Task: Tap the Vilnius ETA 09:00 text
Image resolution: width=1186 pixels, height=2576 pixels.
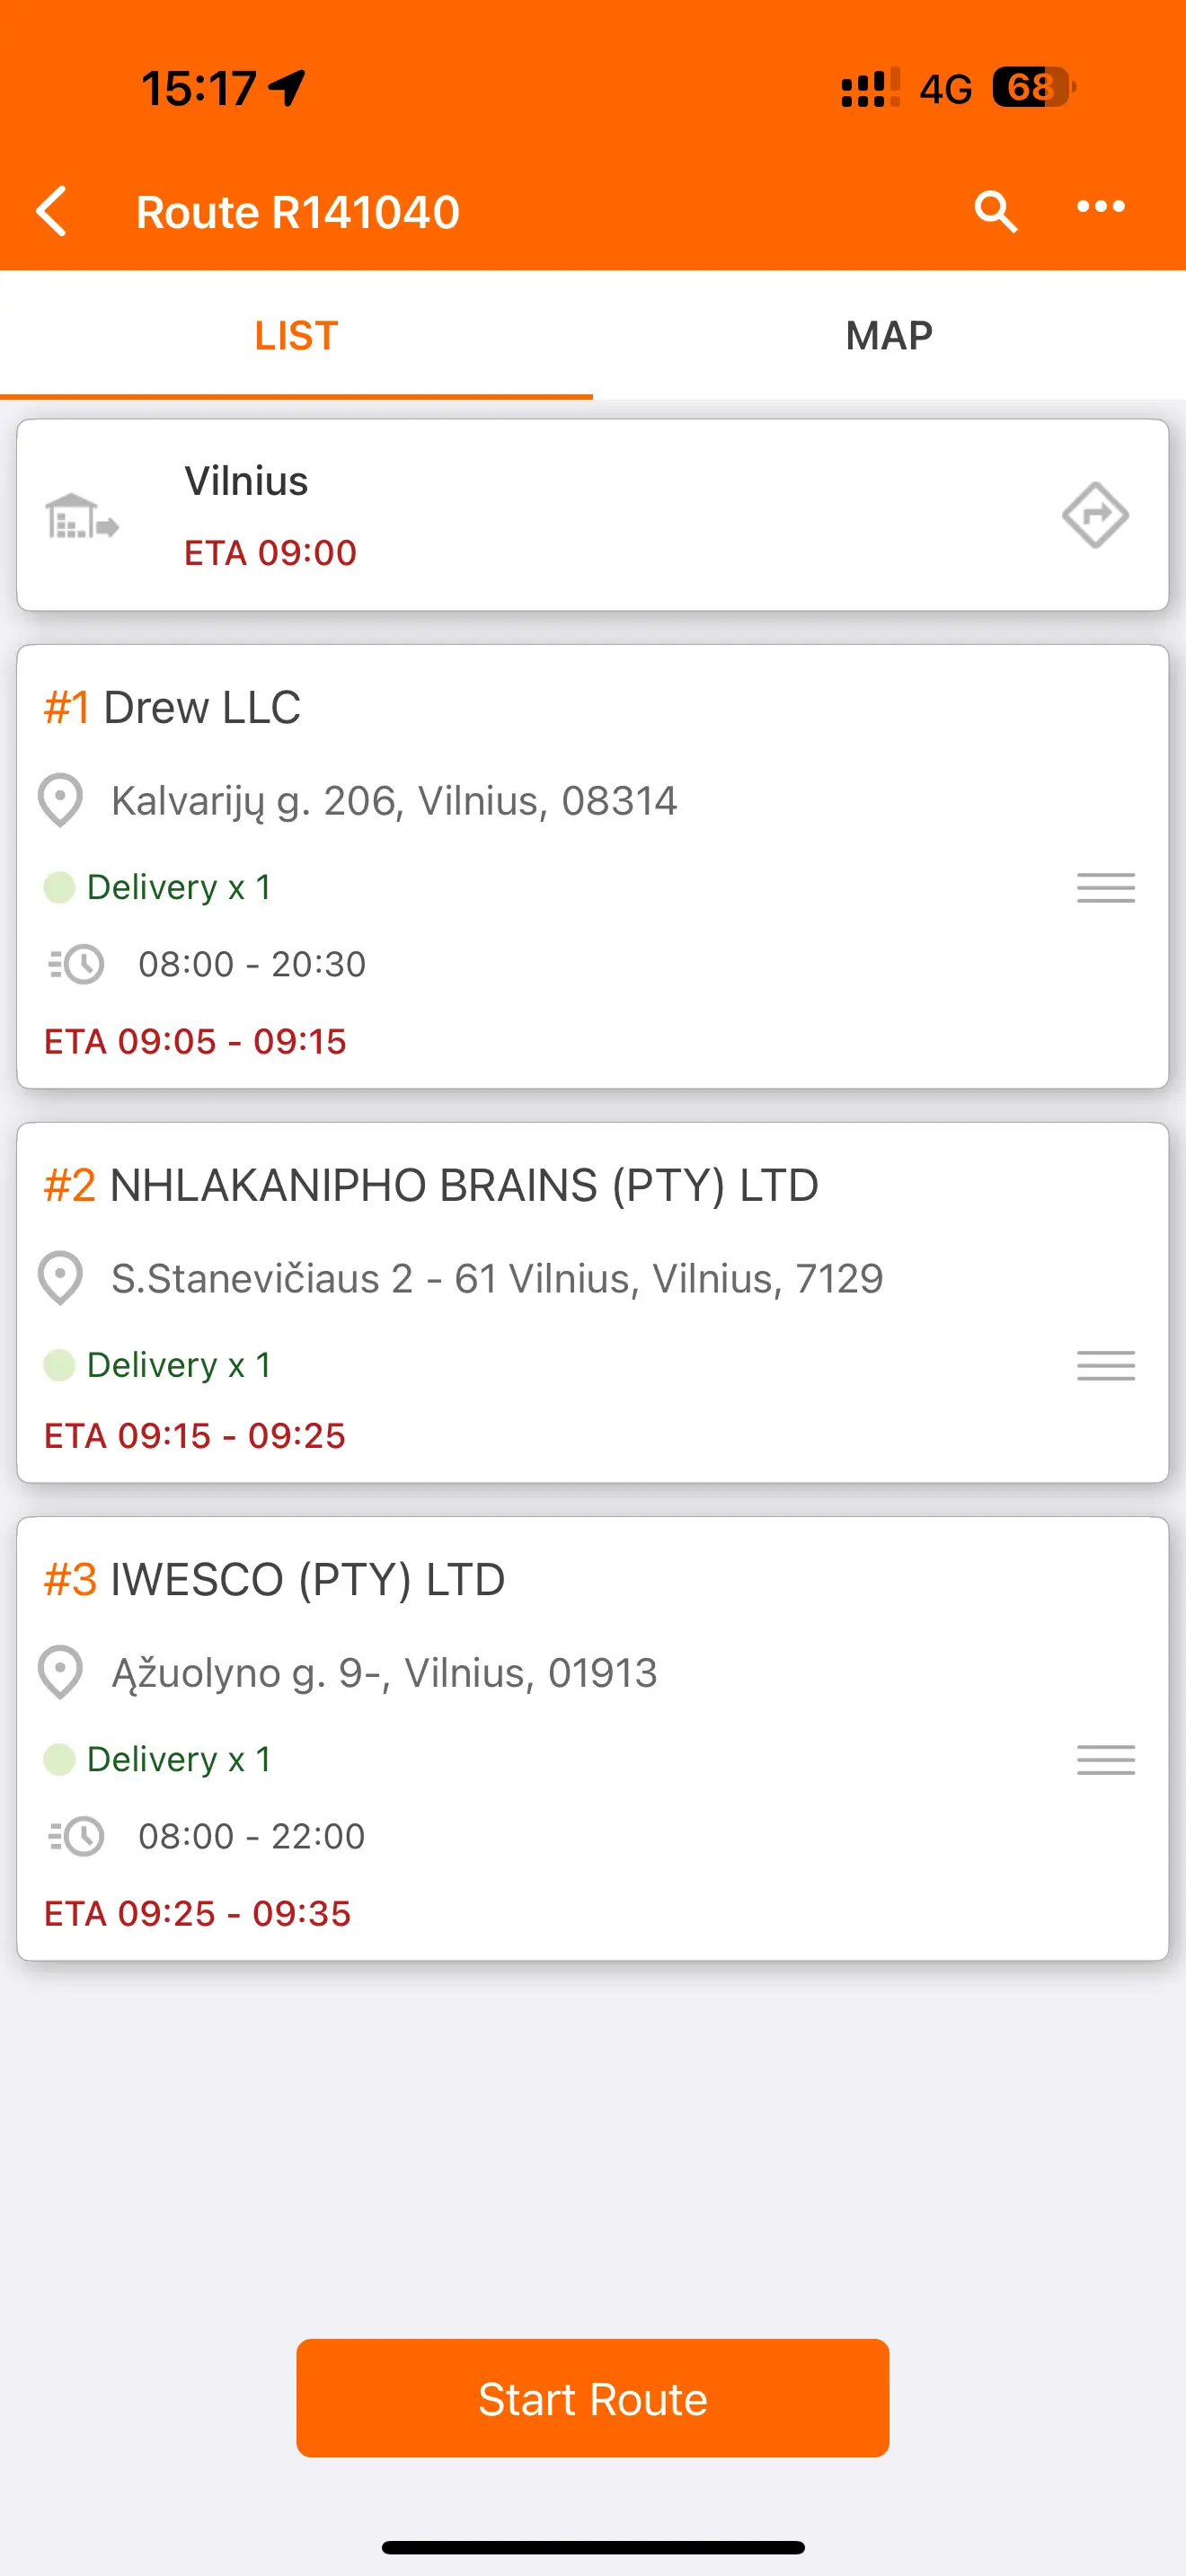Action: [270, 553]
